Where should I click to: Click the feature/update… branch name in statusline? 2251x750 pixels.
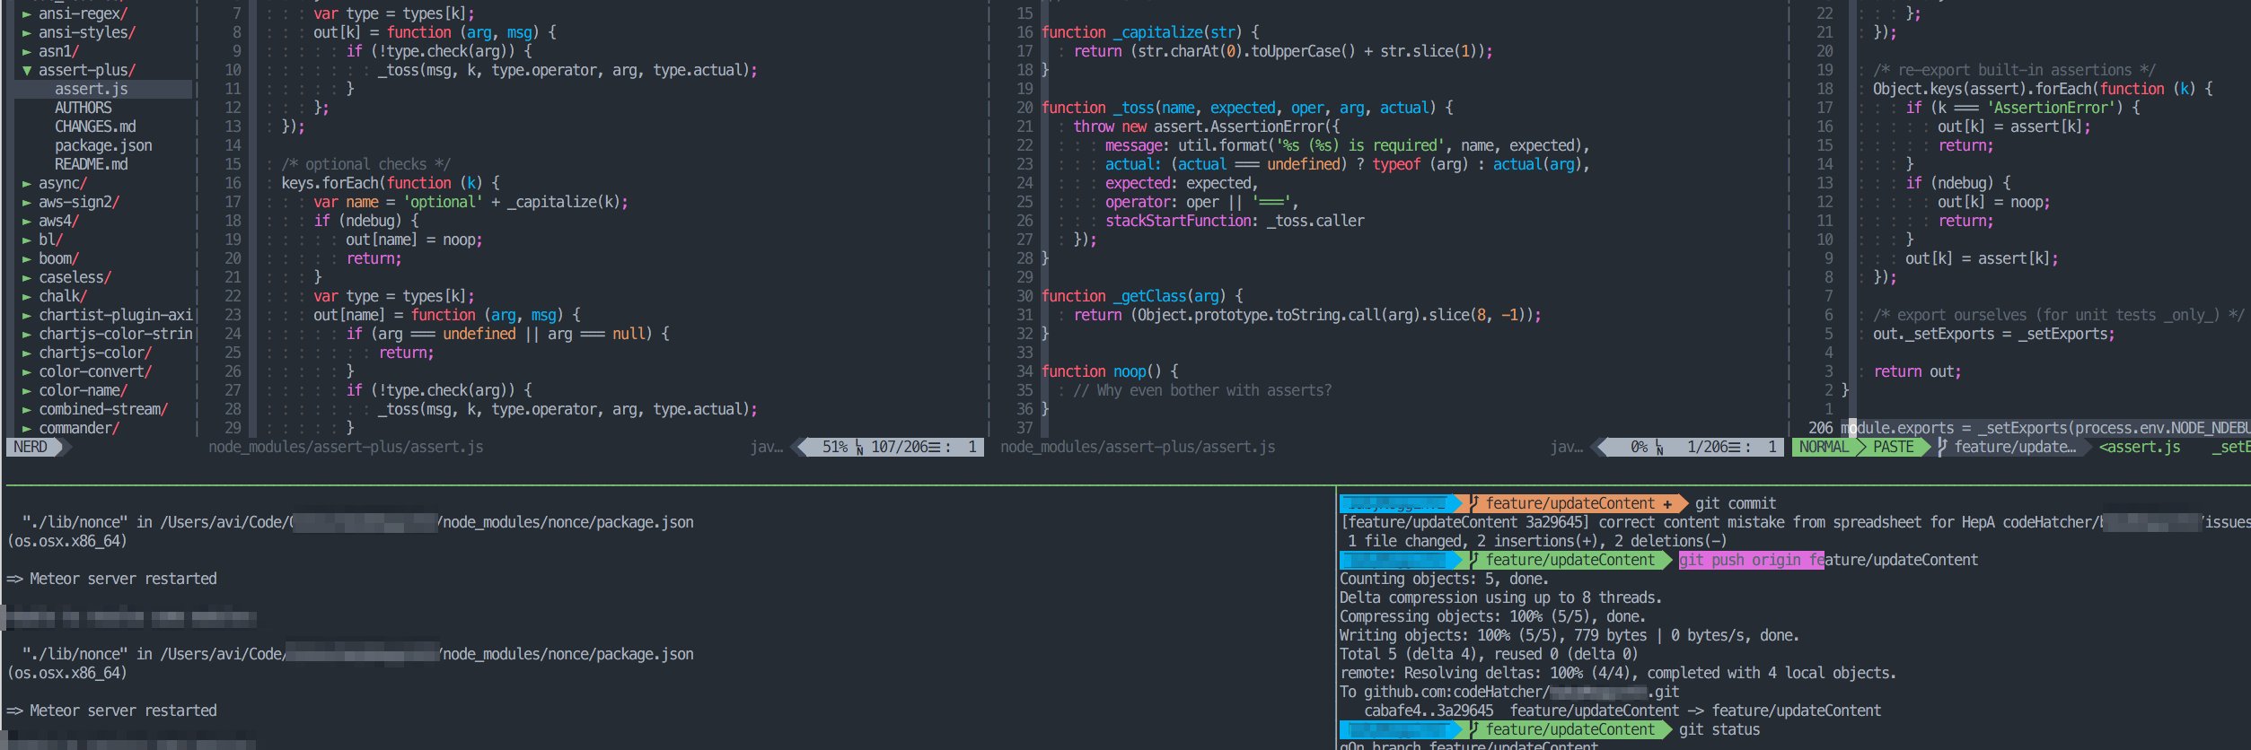[2015, 447]
